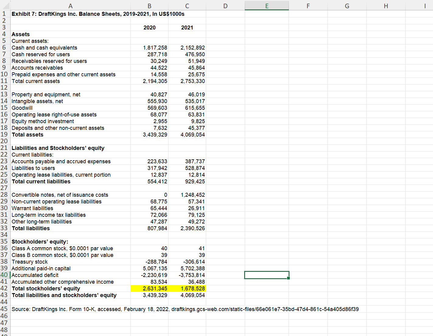Image resolution: width=433 pixels, height=336 pixels.
Task: Select column A header
Action: click(71, 6)
